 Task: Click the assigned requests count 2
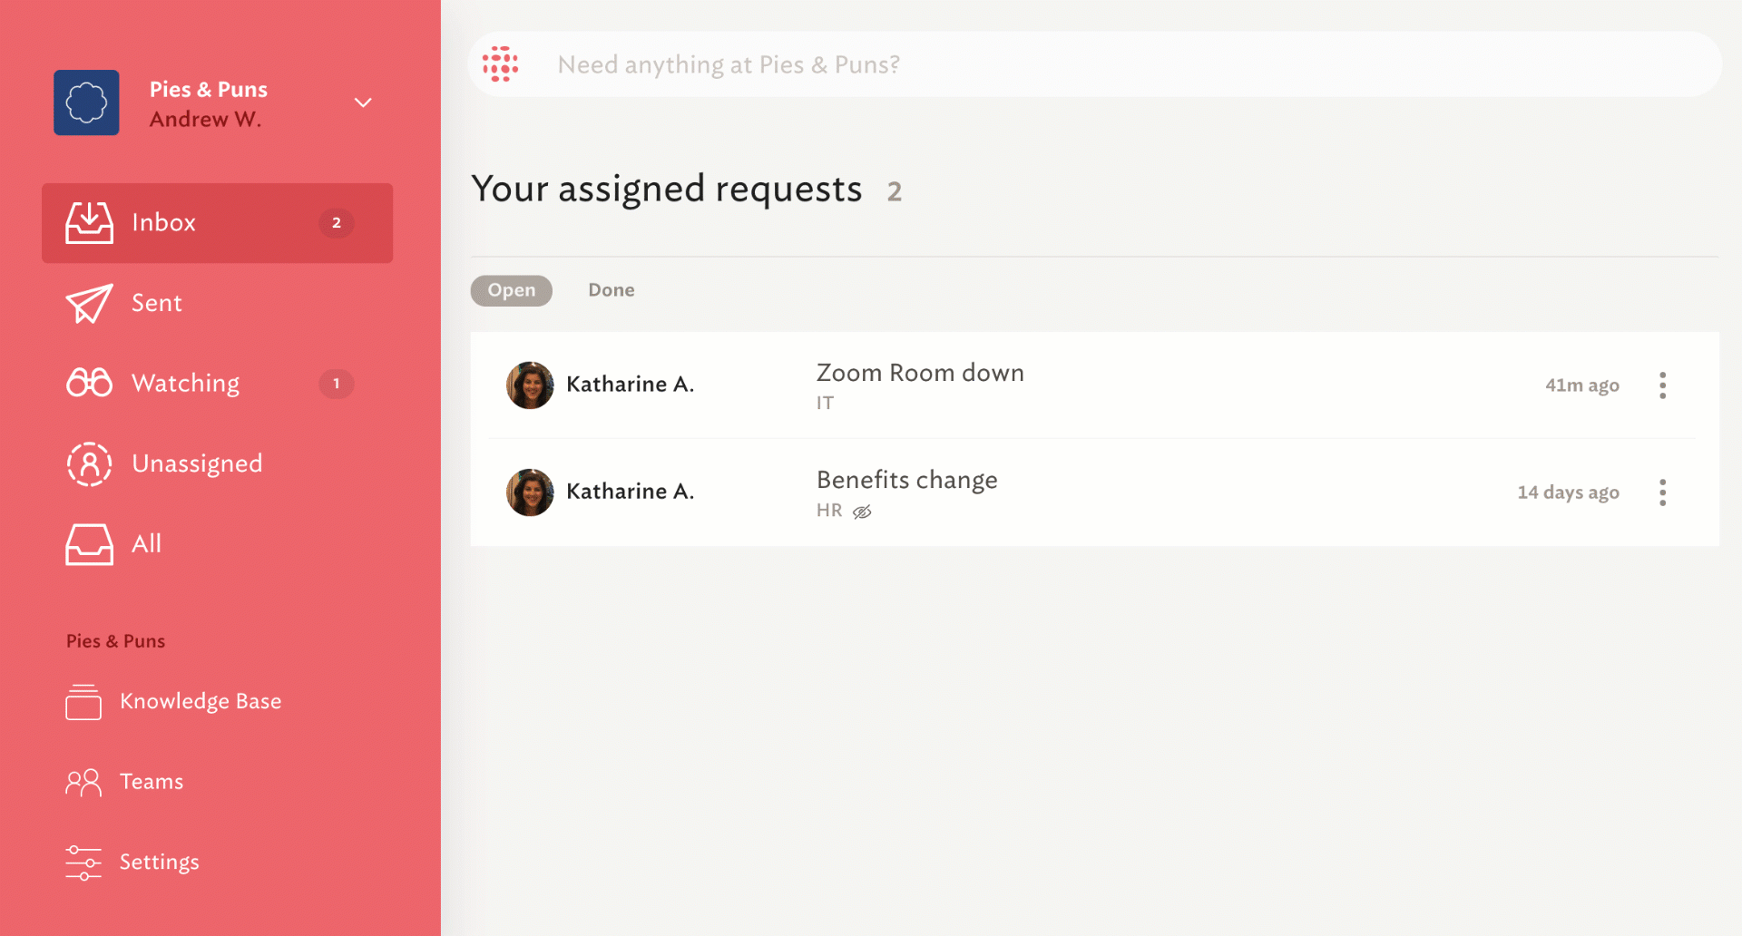pyautogui.click(x=895, y=191)
